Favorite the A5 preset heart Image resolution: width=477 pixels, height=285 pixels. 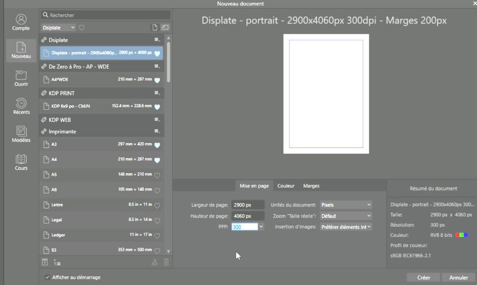(157, 175)
